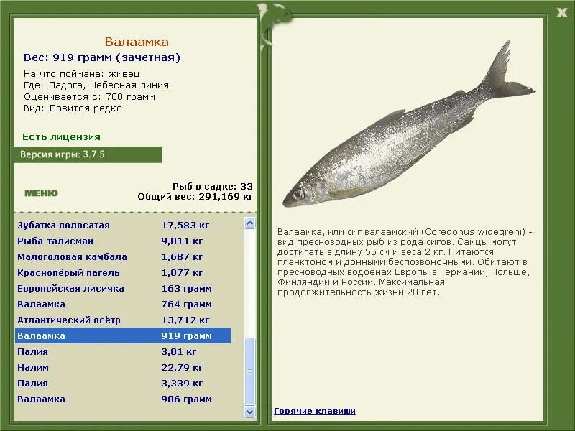Open the Горячие клавиши link
575x431 pixels.
(315, 411)
